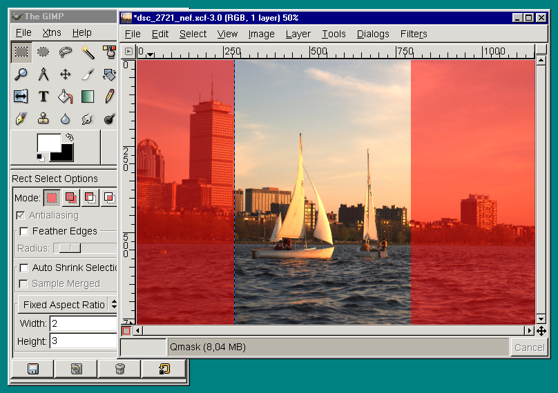Click horizontal scrollbar left arrow

[137, 331]
